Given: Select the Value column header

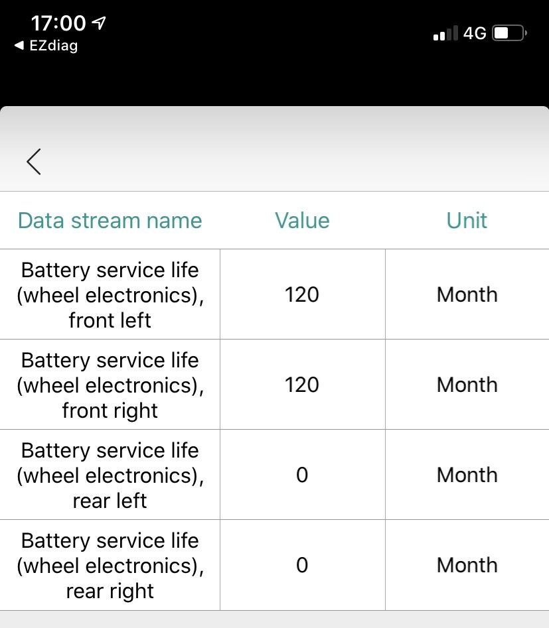Looking at the screenshot, I should click(x=302, y=220).
